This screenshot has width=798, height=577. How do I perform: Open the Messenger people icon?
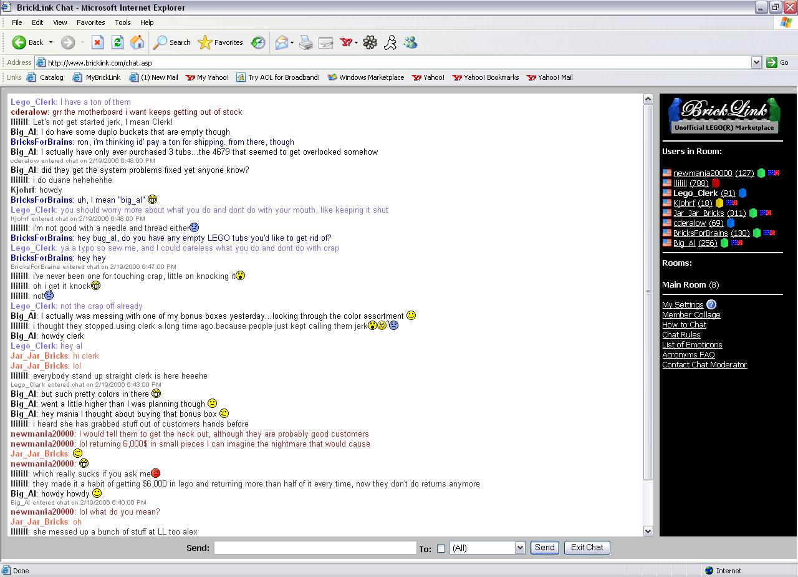click(410, 42)
